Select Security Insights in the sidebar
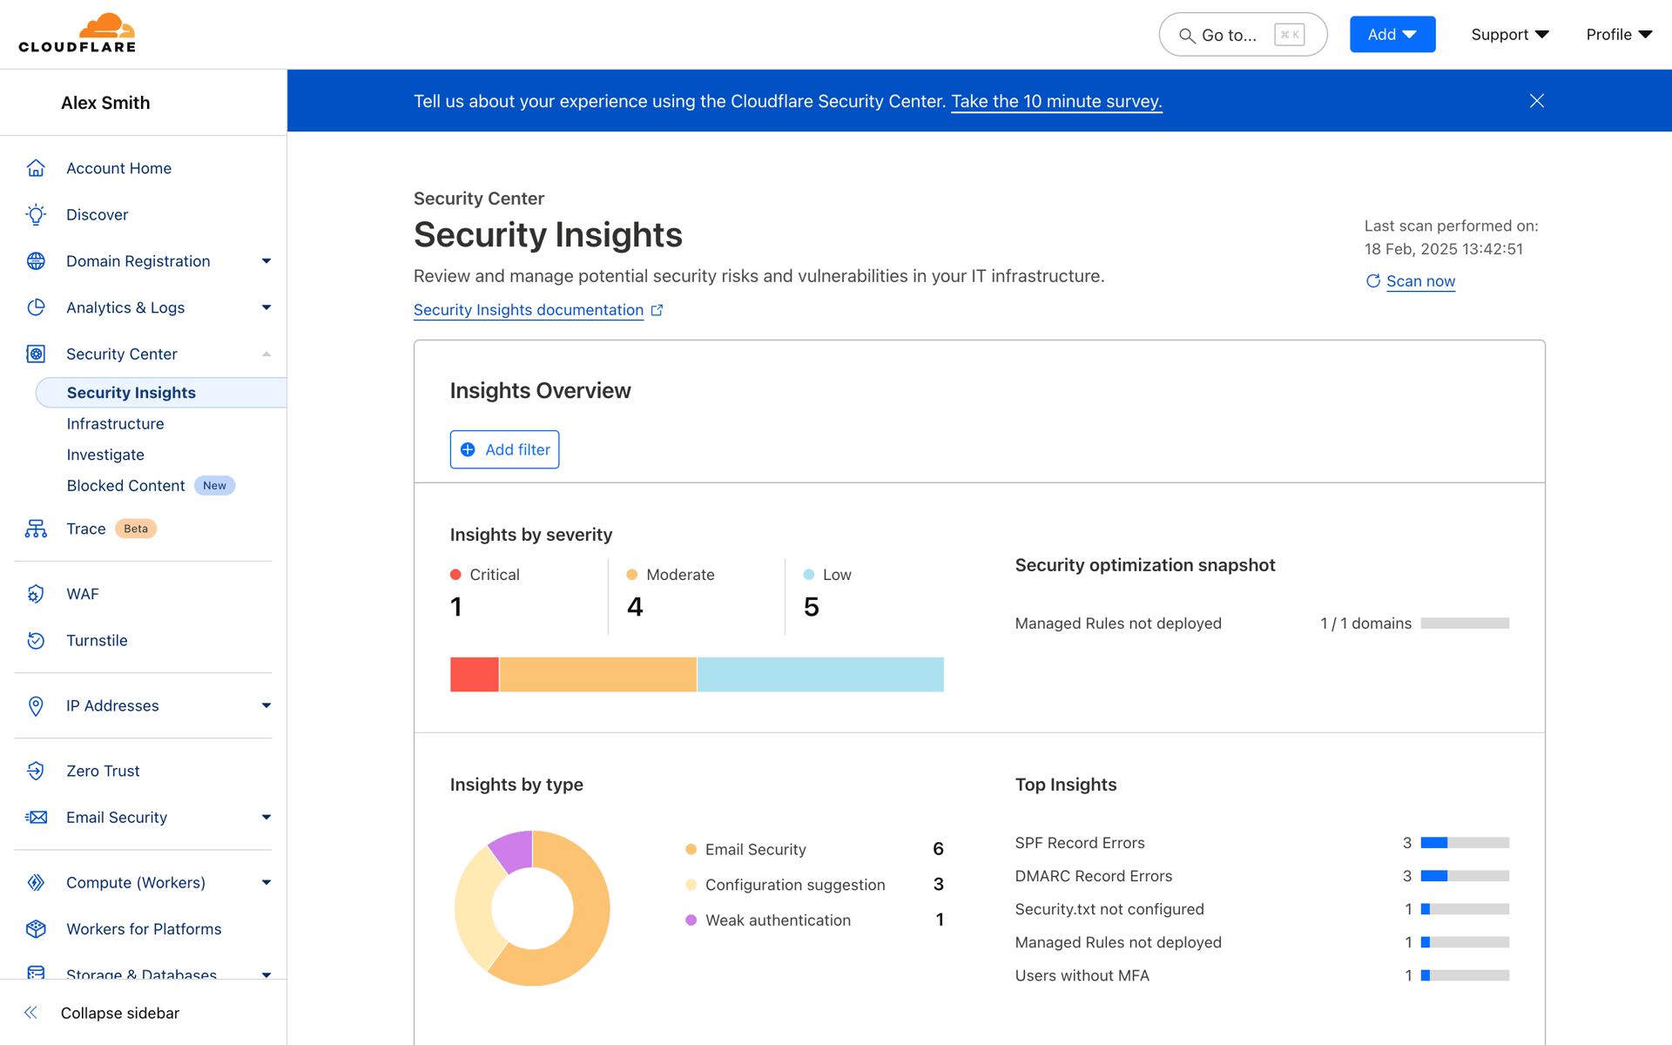This screenshot has height=1045, width=1672. (161, 393)
